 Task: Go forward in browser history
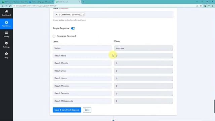tap(6, 6)
